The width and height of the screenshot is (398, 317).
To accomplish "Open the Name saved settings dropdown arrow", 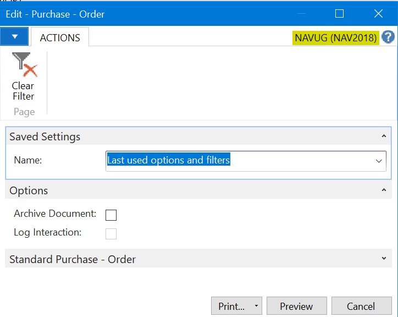I will (379, 161).
